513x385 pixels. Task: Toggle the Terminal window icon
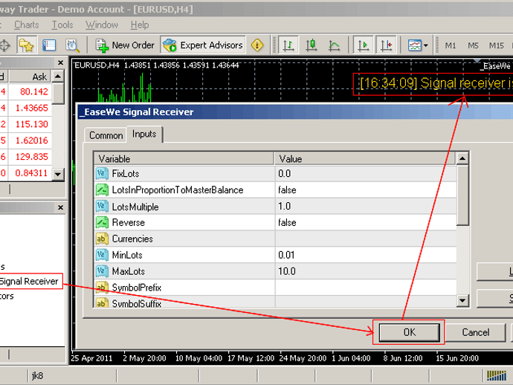click(x=49, y=45)
